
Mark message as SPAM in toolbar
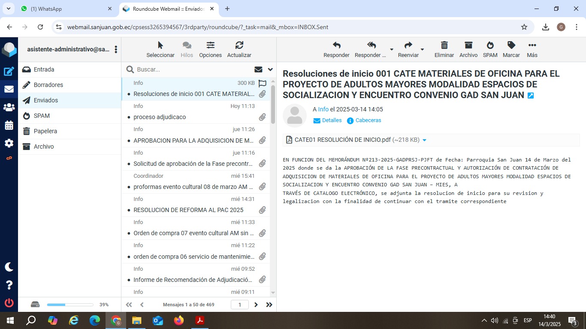(x=490, y=49)
